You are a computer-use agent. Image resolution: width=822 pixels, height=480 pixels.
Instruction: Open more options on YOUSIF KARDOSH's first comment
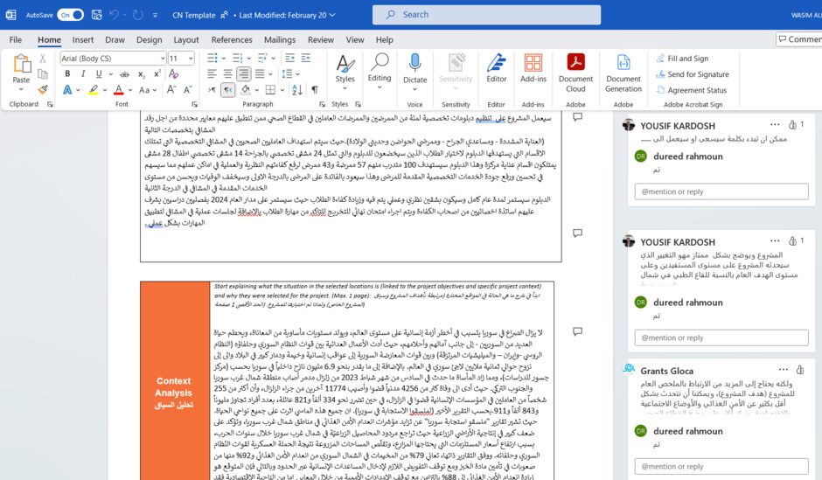[775, 125]
